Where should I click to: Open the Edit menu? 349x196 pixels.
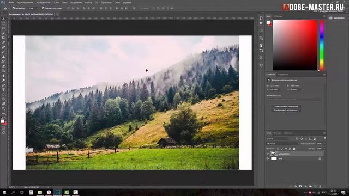pos(25,3)
